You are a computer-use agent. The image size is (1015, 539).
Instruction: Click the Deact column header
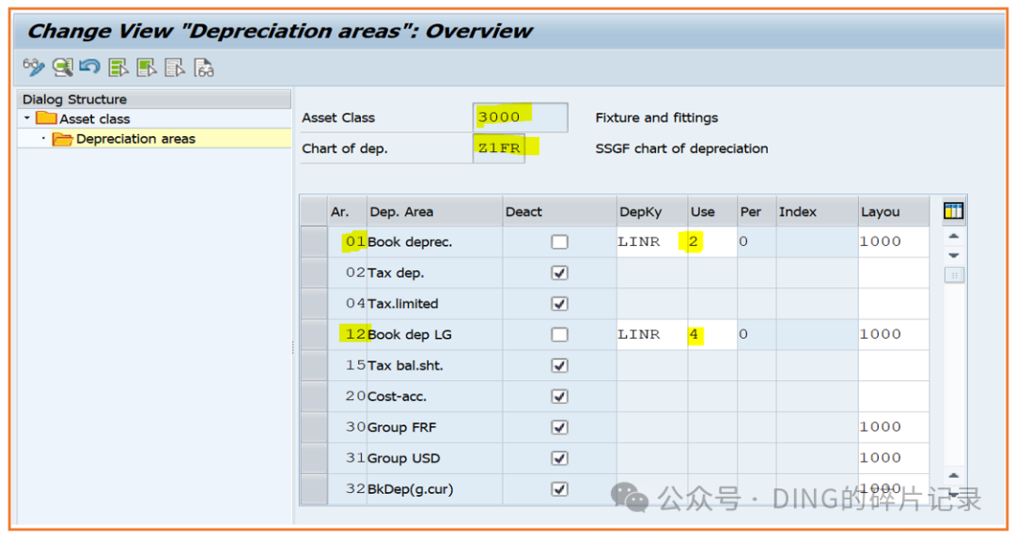pos(559,211)
